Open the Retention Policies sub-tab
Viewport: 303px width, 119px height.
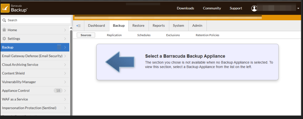pyautogui.click(x=207, y=35)
